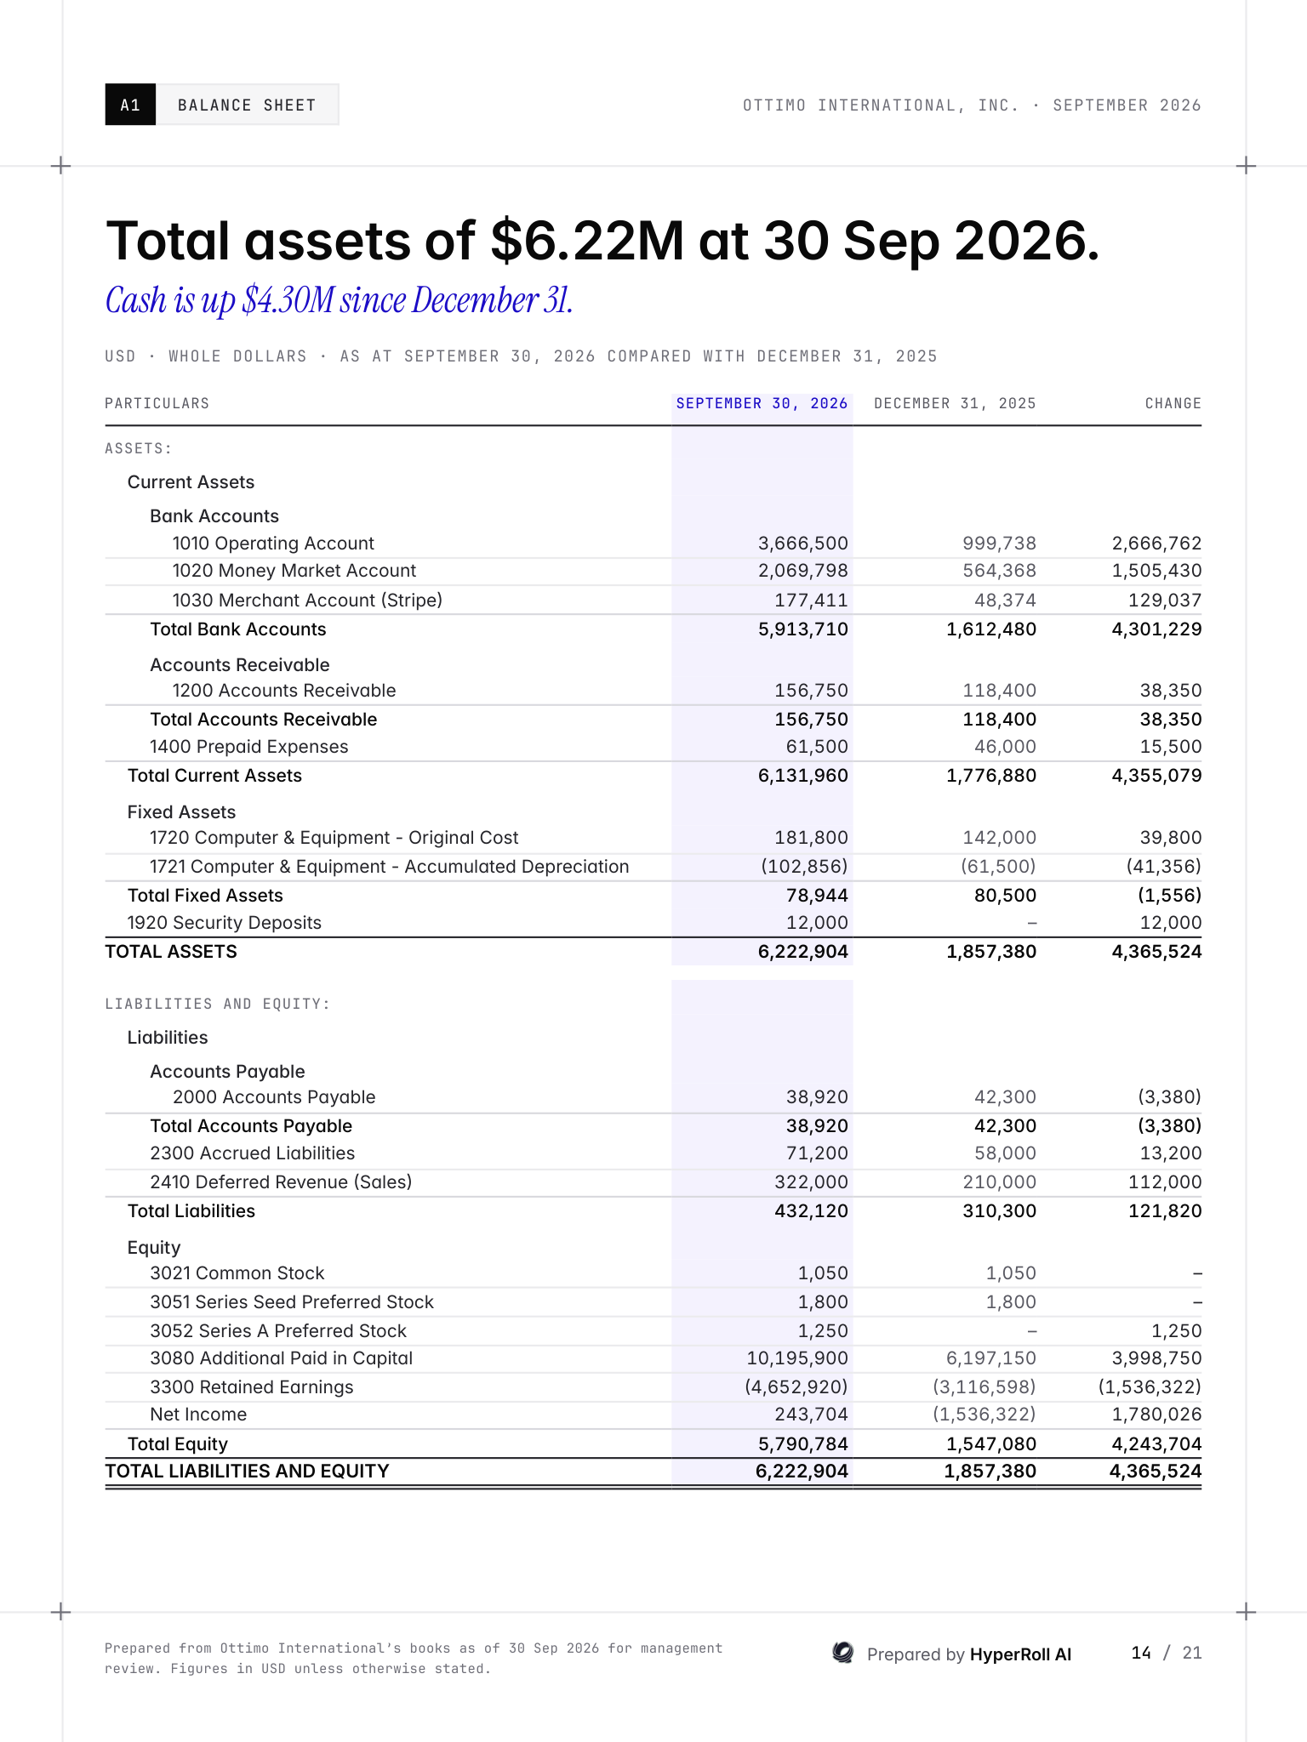The height and width of the screenshot is (1742, 1307).
Task: Select the OTTIMO INTERNATIONAL, INC. header text
Action: click(x=881, y=105)
